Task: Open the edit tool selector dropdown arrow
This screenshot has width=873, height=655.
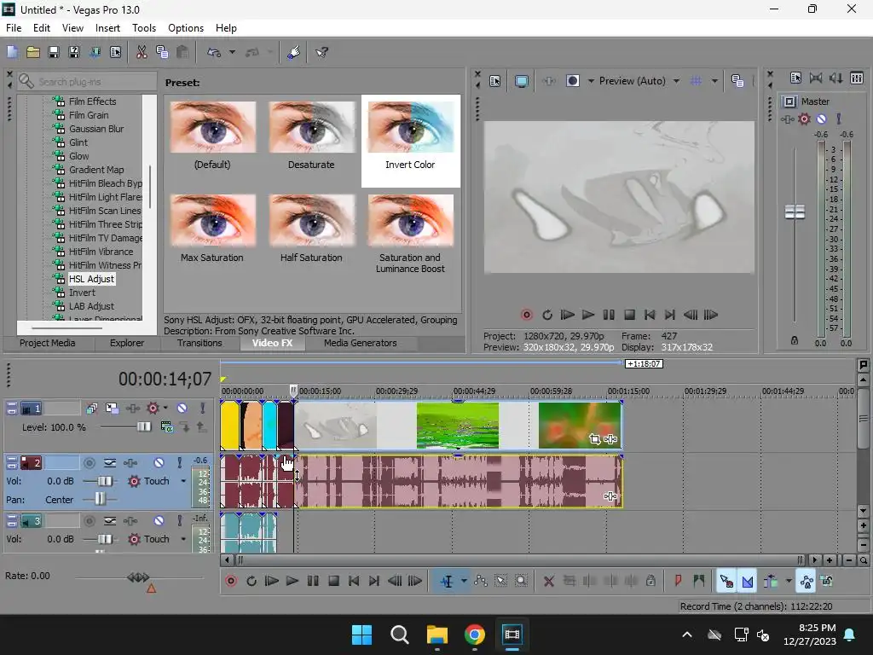Action: (x=464, y=582)
